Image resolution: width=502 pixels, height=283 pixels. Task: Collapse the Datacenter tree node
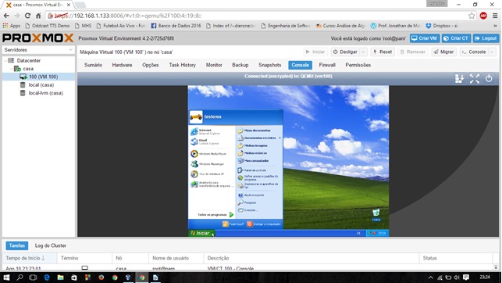pos(5,60)
